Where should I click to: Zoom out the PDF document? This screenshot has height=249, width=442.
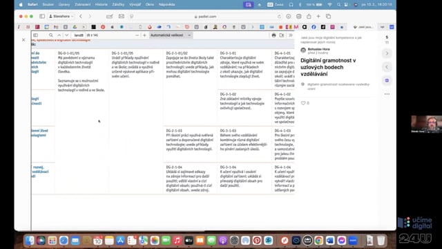tap(137, 35)
